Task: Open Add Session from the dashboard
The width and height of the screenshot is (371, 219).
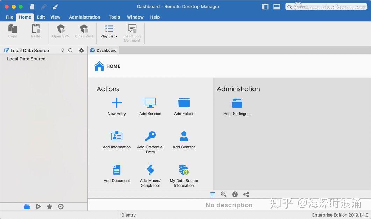Action: 150,102
